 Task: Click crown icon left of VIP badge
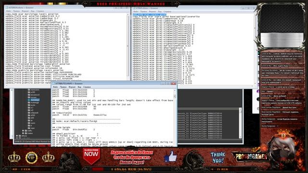tap(14, 157)
